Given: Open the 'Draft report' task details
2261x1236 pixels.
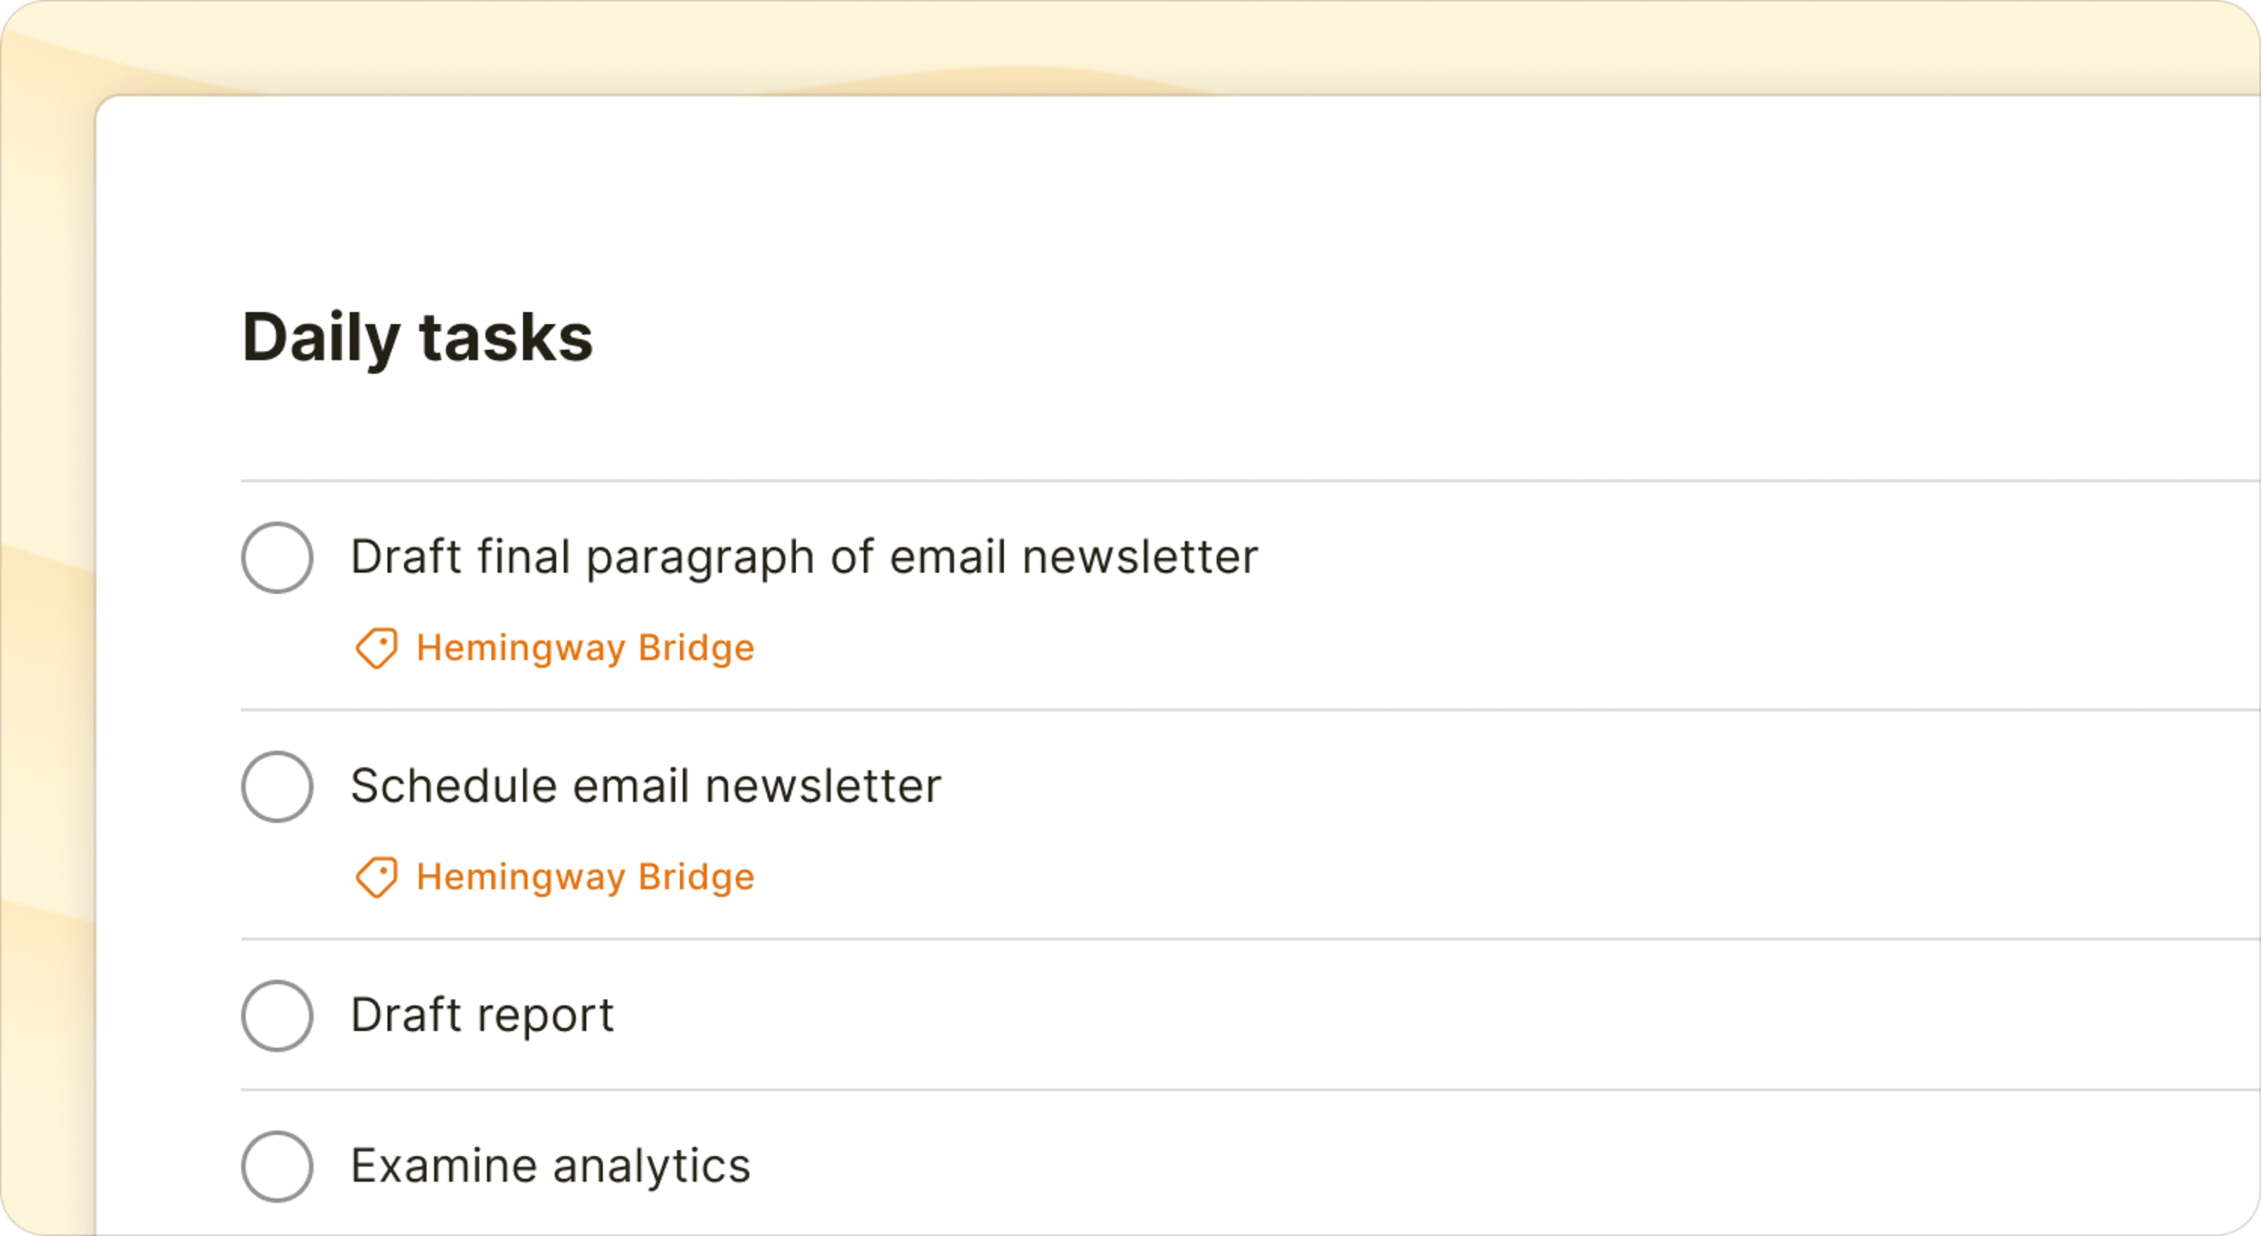Looking at the screenshot, I should point(482,1015).
